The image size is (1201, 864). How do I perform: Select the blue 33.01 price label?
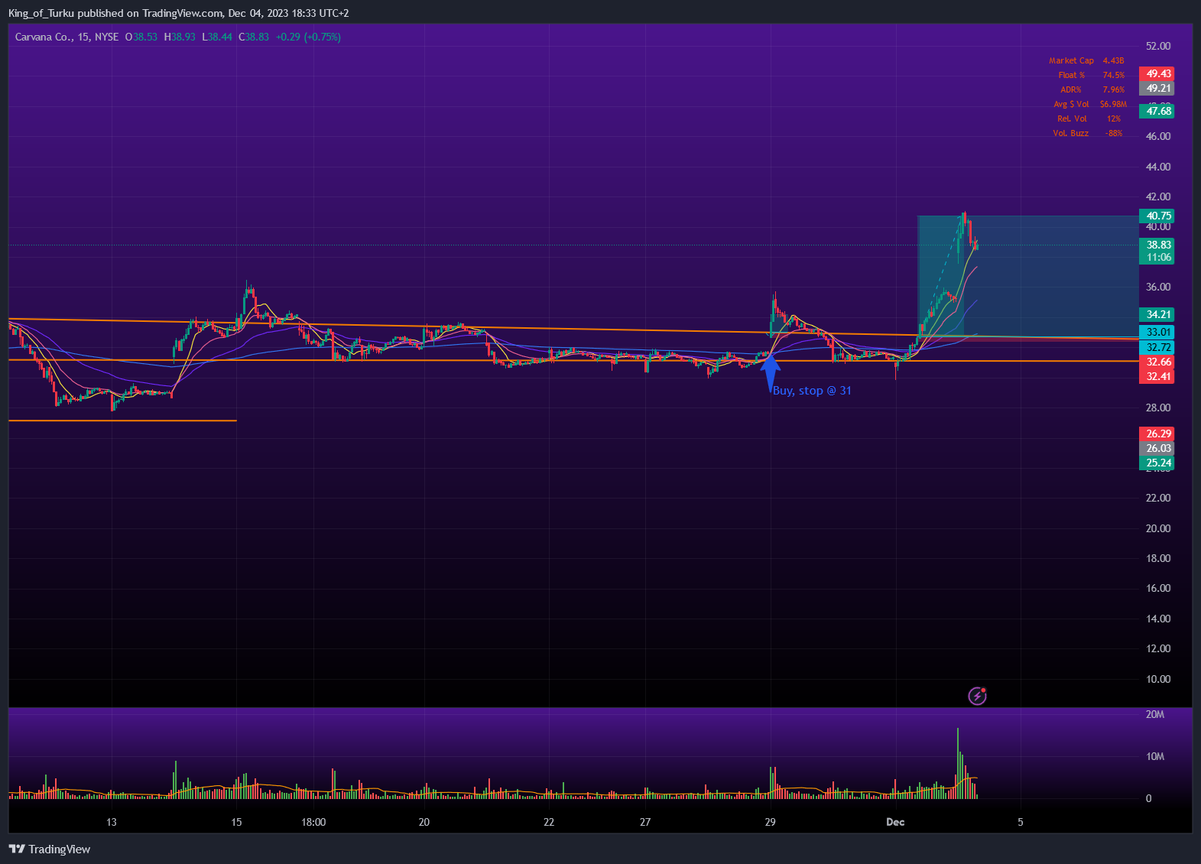coord(1157,333)
